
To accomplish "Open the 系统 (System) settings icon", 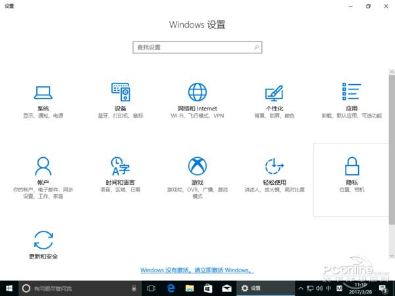I will click(43, 91).
